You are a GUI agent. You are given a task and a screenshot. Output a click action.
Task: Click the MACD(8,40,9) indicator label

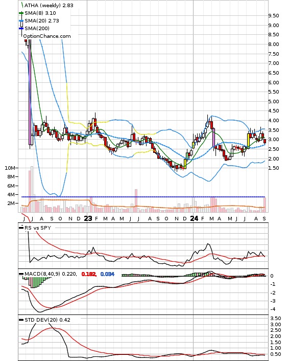pyautogui.click(x=42, y=274)
